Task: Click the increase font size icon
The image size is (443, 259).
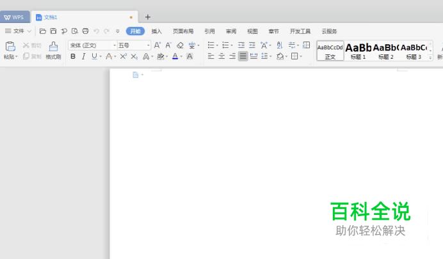Action: click(157, 45)
